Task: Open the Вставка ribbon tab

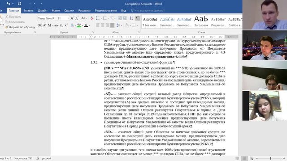Action: (28, 11)
